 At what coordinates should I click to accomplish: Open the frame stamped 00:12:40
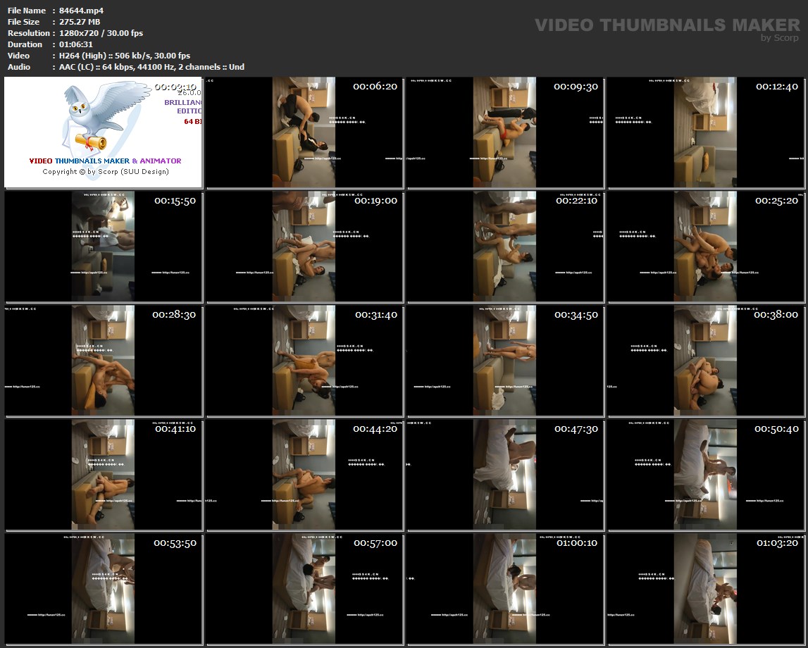pos(706,132)
